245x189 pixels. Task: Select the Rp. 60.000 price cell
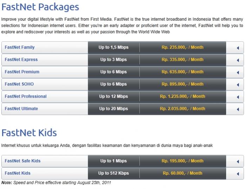183,173
